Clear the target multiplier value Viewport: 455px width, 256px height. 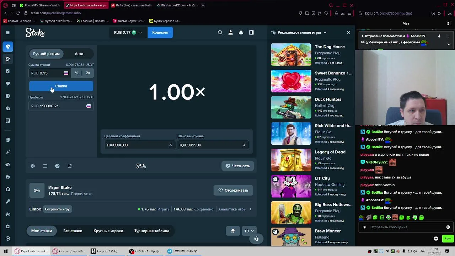(x=170, y=145)
